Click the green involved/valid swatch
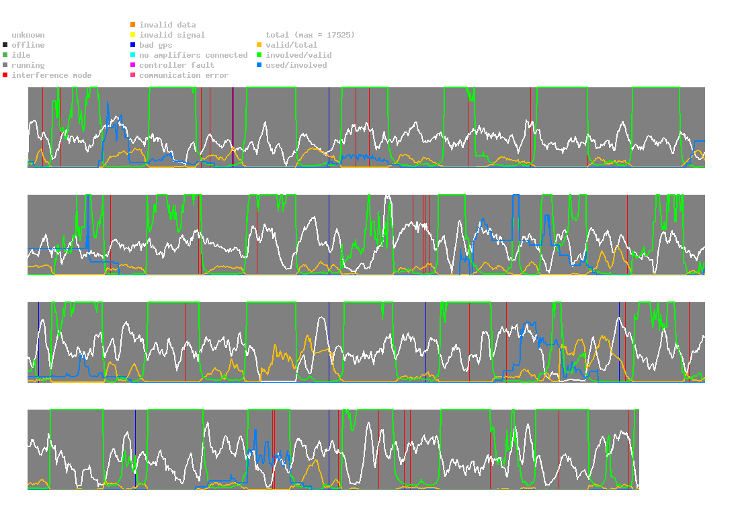Screen dimensions: 736x513 259,55
